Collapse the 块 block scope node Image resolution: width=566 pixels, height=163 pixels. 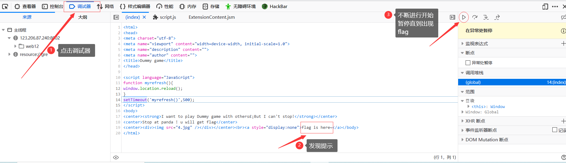pos(462,101)
